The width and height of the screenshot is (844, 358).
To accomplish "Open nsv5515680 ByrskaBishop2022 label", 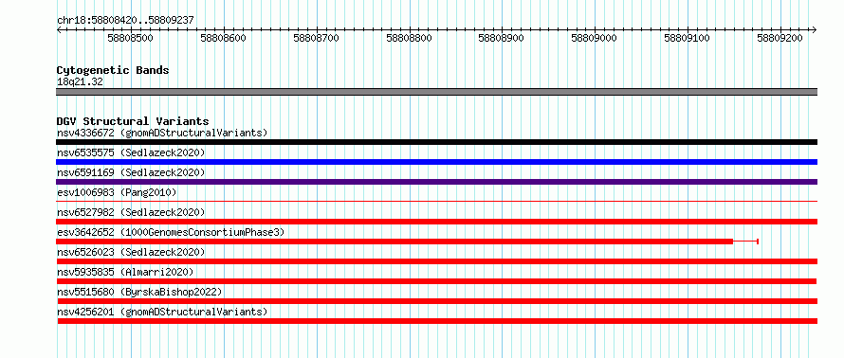I will point(139,292).
